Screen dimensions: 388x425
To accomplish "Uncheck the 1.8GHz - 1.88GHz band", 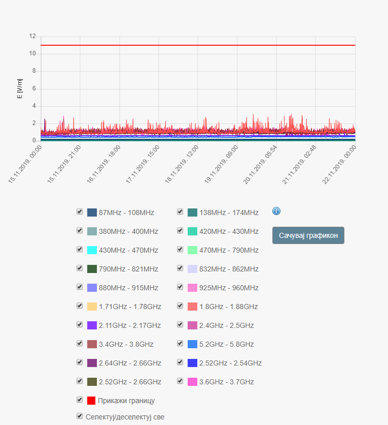I will pos(180,306).
